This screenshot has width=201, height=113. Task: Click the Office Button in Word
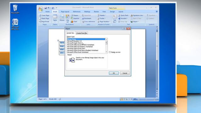(41, 9)
